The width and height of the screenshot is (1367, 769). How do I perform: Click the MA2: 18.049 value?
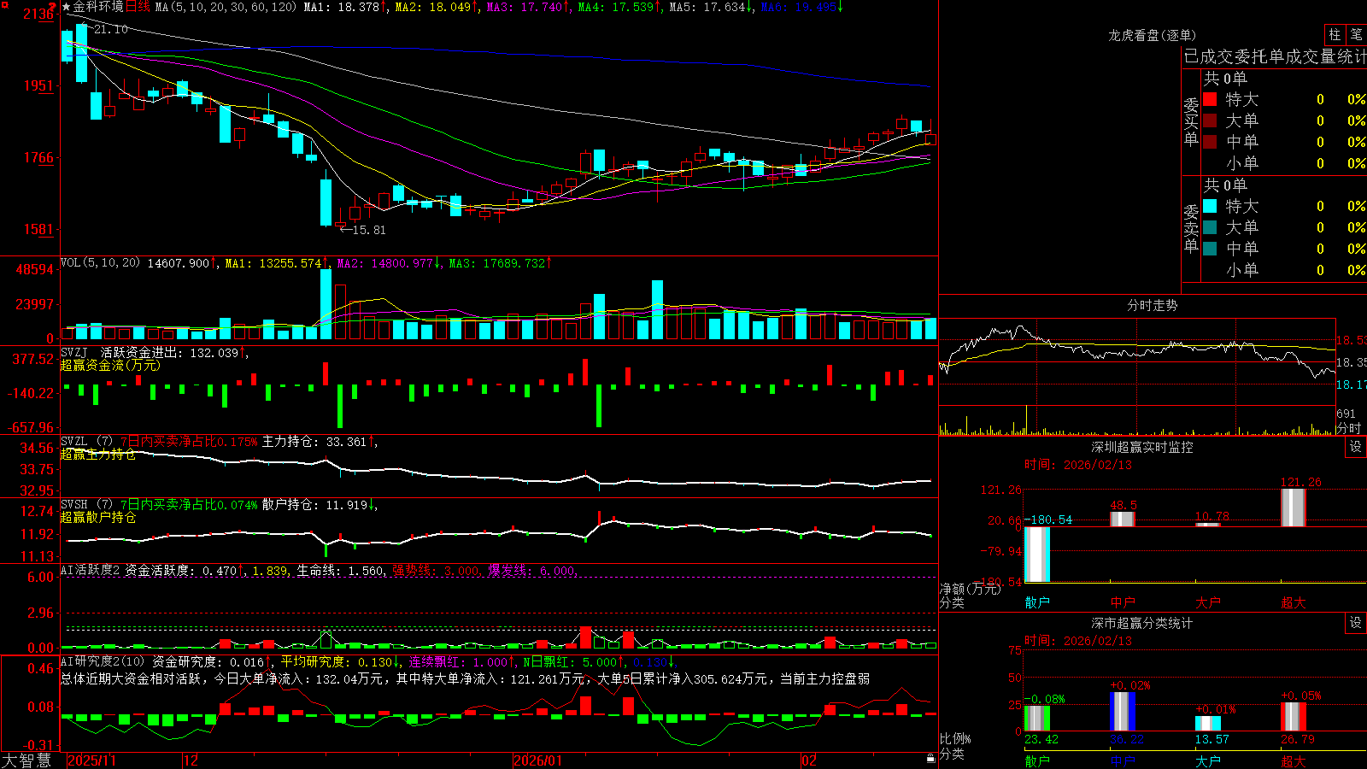point(437,7)
